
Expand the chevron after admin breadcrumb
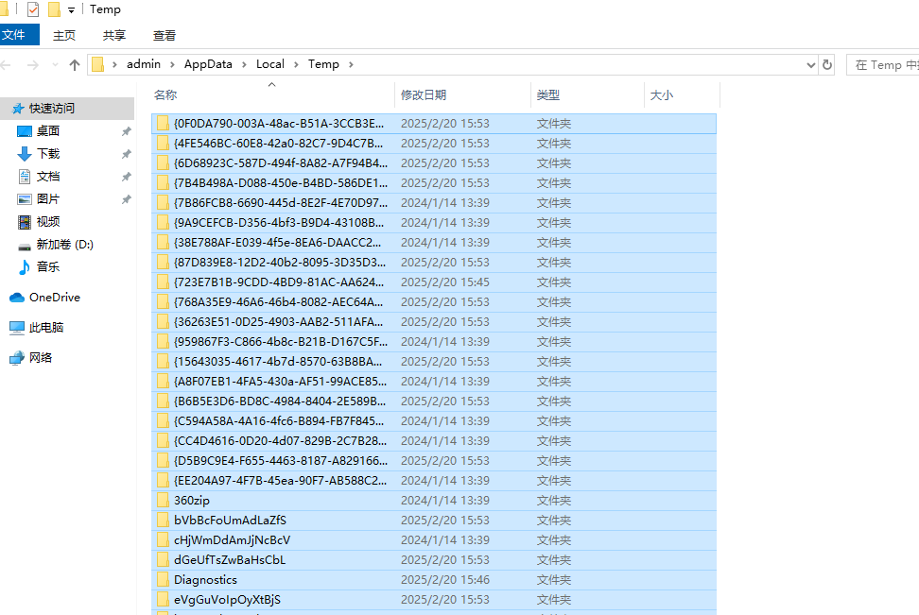[x=172, y=64]
